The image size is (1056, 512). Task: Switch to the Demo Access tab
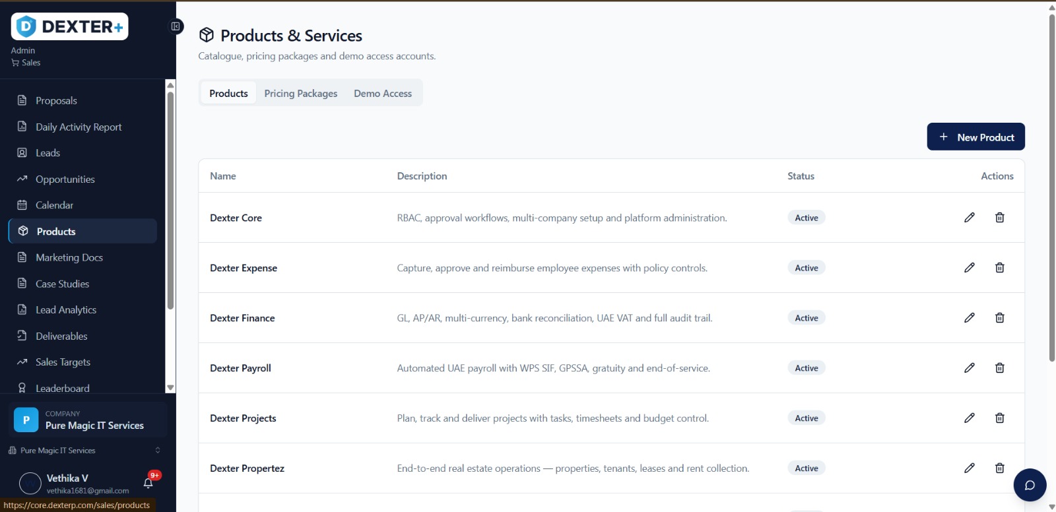(383, 94)
